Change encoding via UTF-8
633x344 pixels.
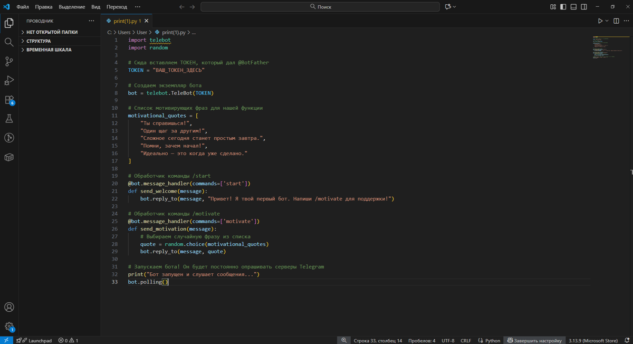(448, 340)
